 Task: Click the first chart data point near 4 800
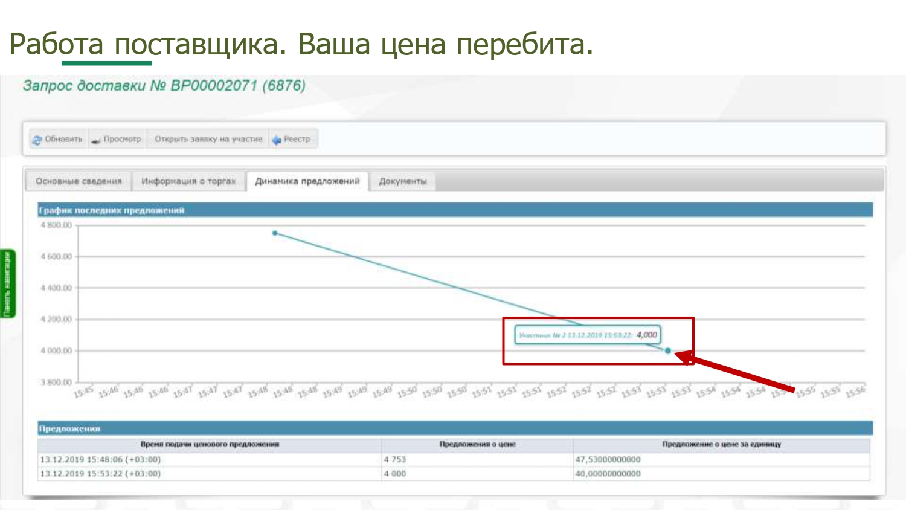click(275, 233)
